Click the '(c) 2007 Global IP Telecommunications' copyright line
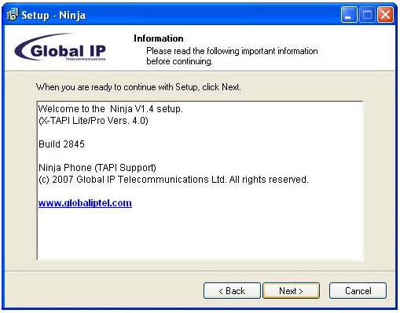 (x=174, y=180)
